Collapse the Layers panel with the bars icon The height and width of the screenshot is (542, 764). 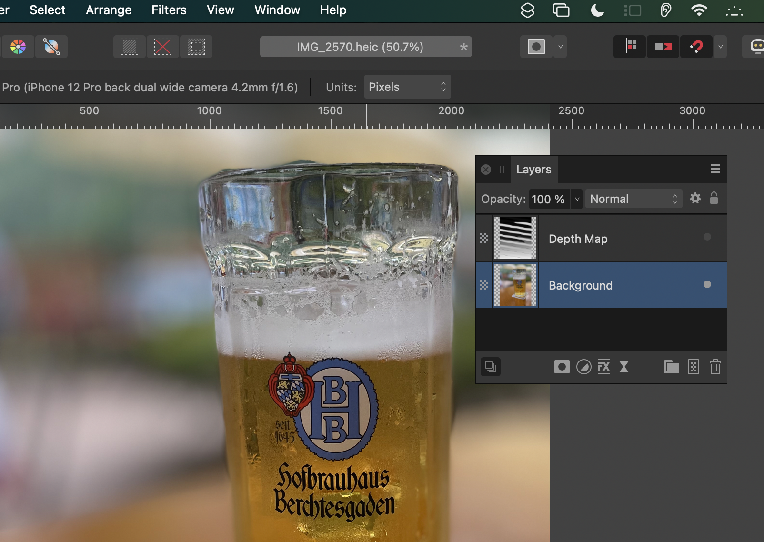(502, 170)
